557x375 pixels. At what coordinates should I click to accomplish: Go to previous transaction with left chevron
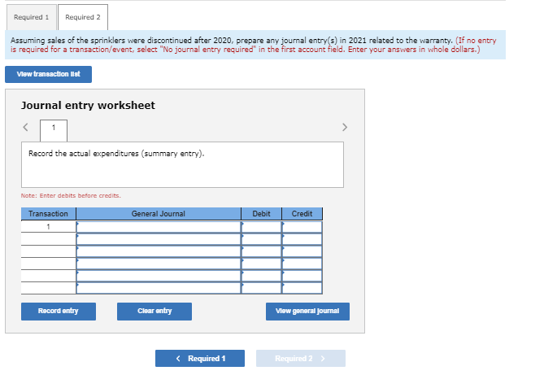coord(25,127)
